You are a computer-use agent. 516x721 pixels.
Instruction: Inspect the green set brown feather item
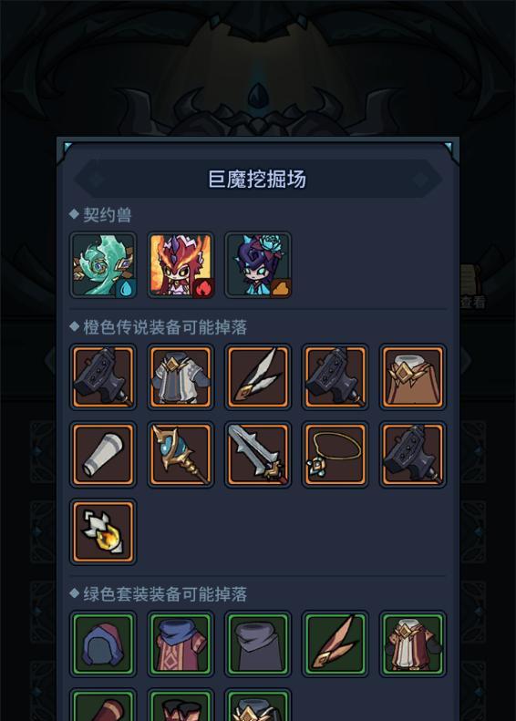pos(335,644)
